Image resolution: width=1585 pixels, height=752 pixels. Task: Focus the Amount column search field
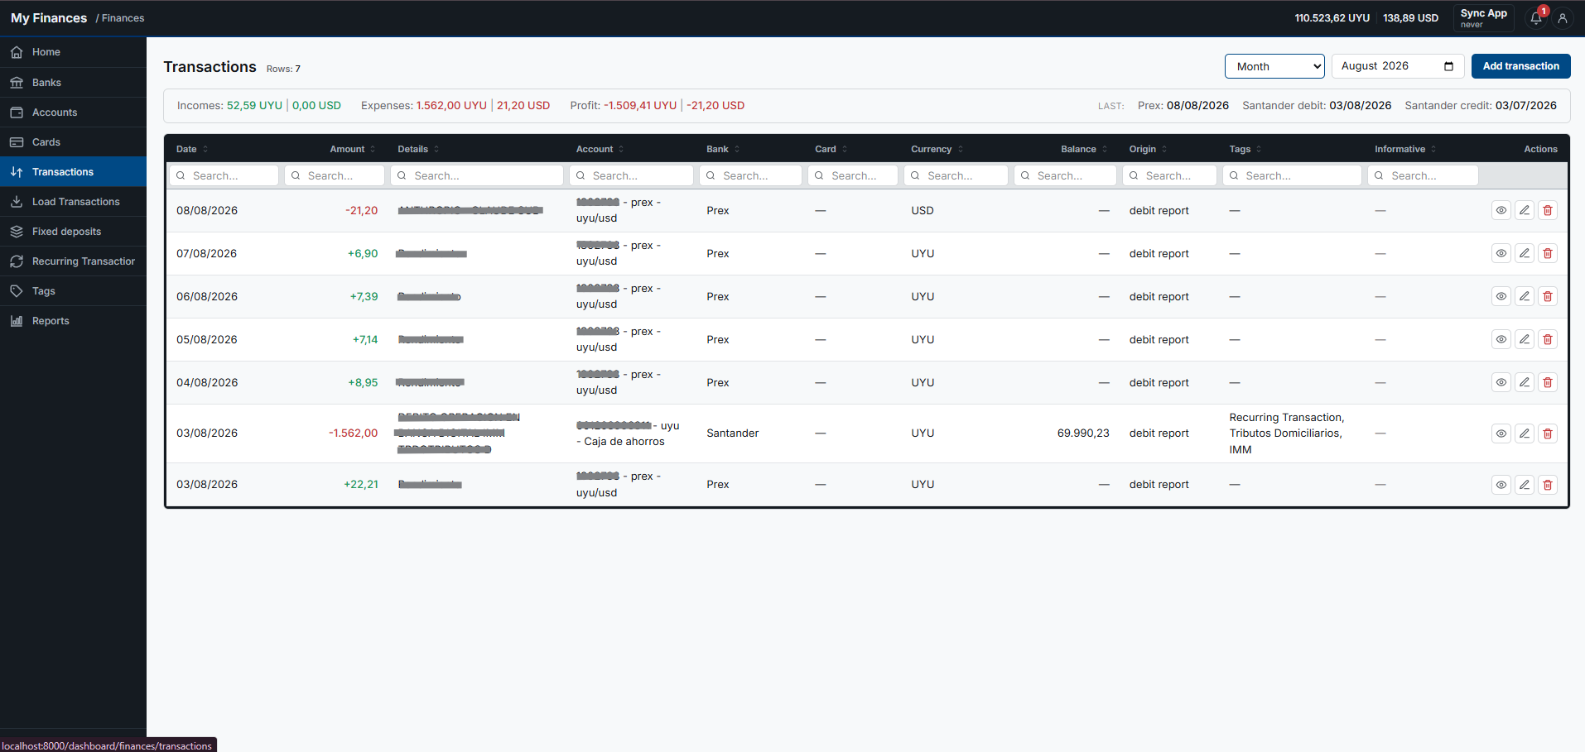coord(335,175)
